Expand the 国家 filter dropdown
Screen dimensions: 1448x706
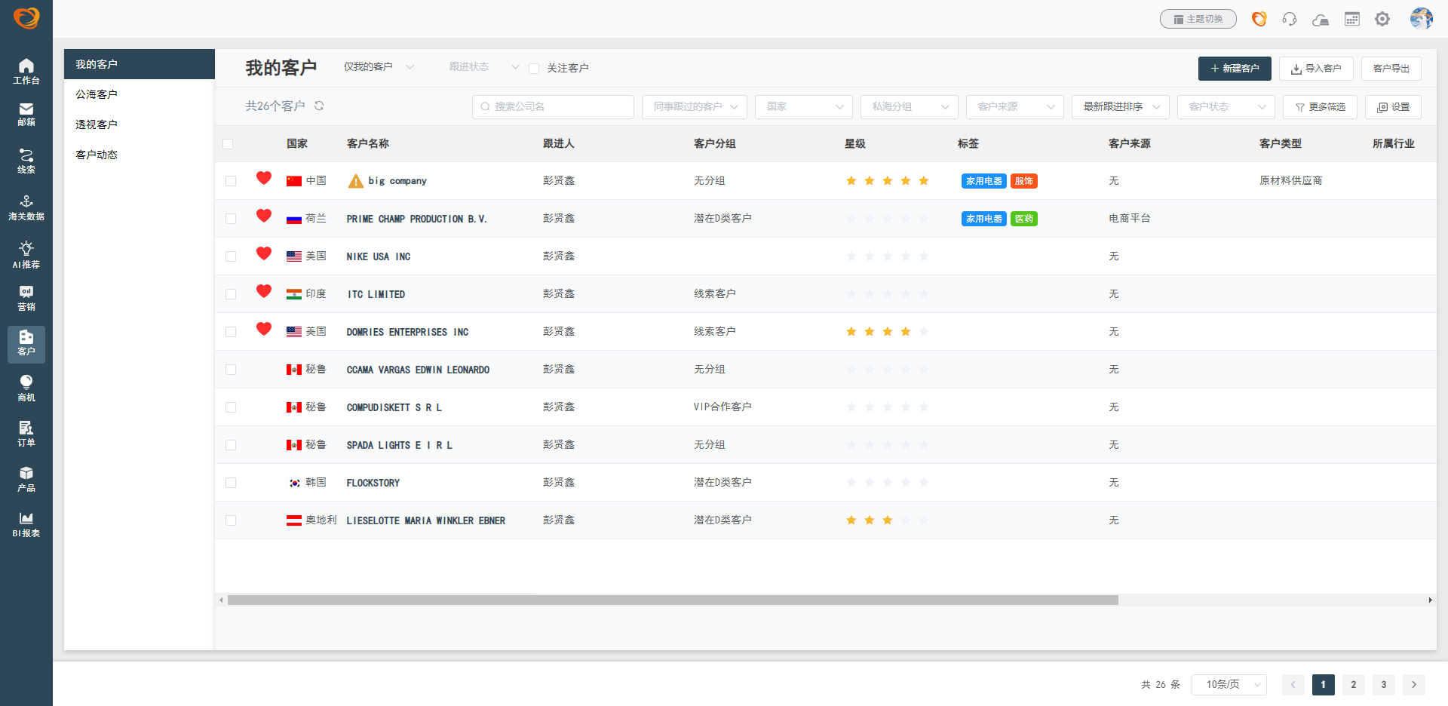click(803, 107)
